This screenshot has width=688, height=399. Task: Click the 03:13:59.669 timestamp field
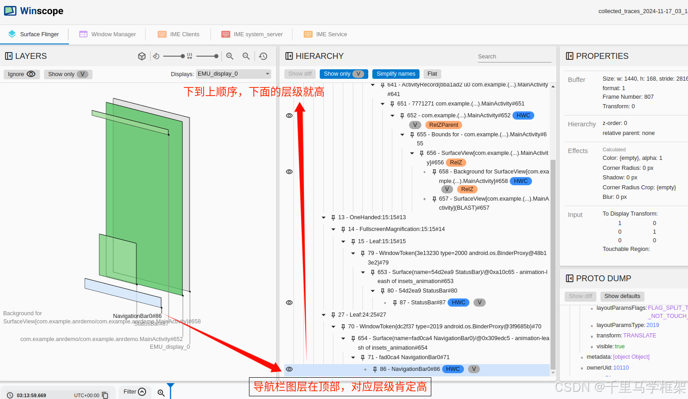[32, 395]
